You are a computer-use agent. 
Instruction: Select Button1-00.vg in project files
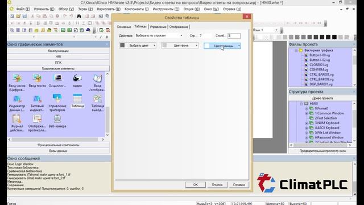pos(320,55)
